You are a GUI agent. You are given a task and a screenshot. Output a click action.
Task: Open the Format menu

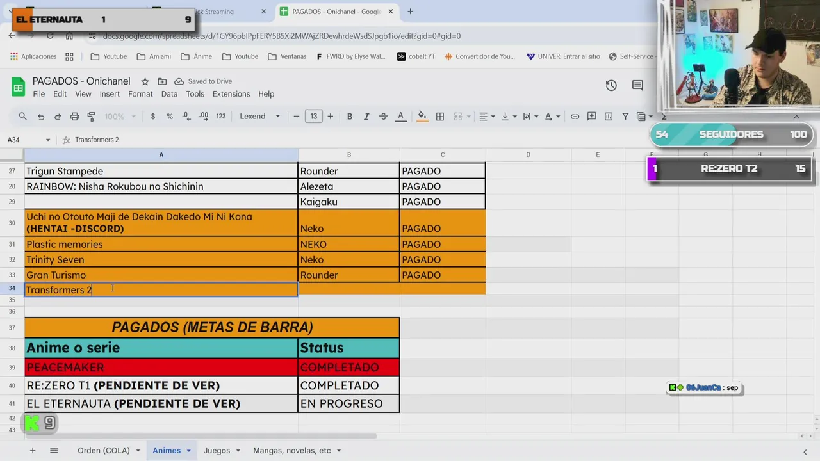click(140, 94)
